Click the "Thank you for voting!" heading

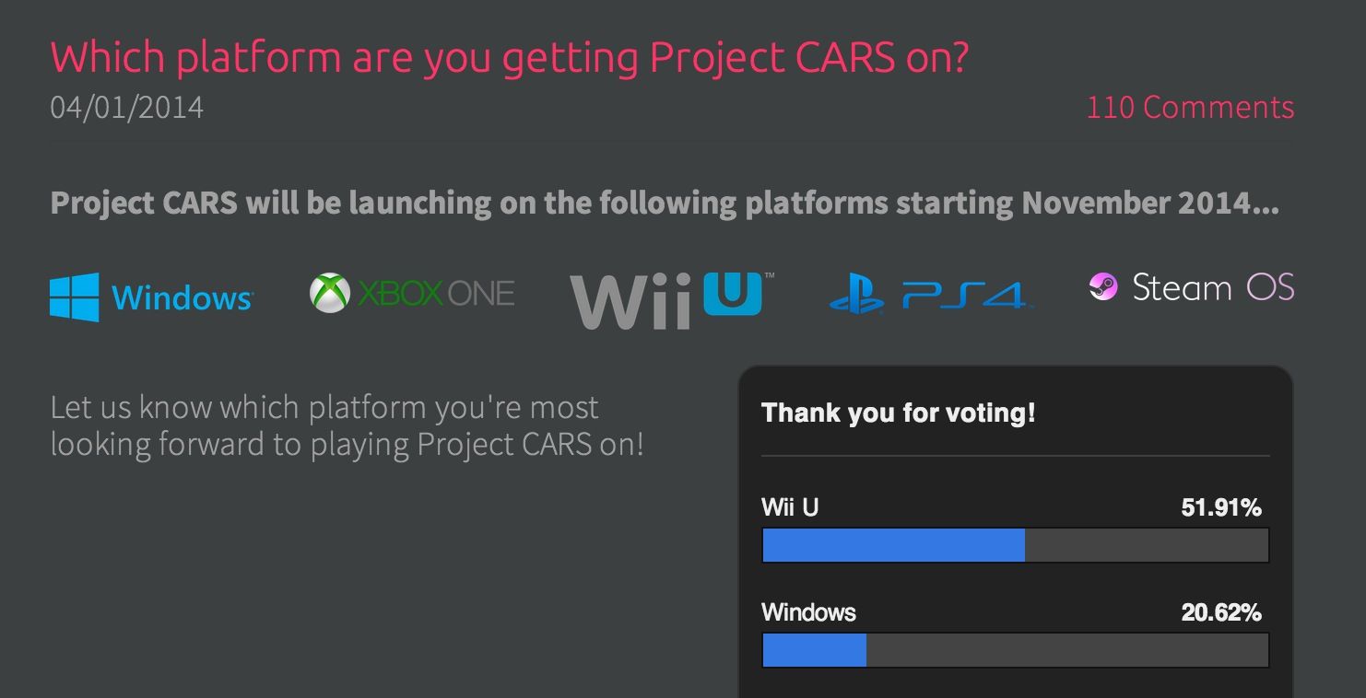(899, 413)
